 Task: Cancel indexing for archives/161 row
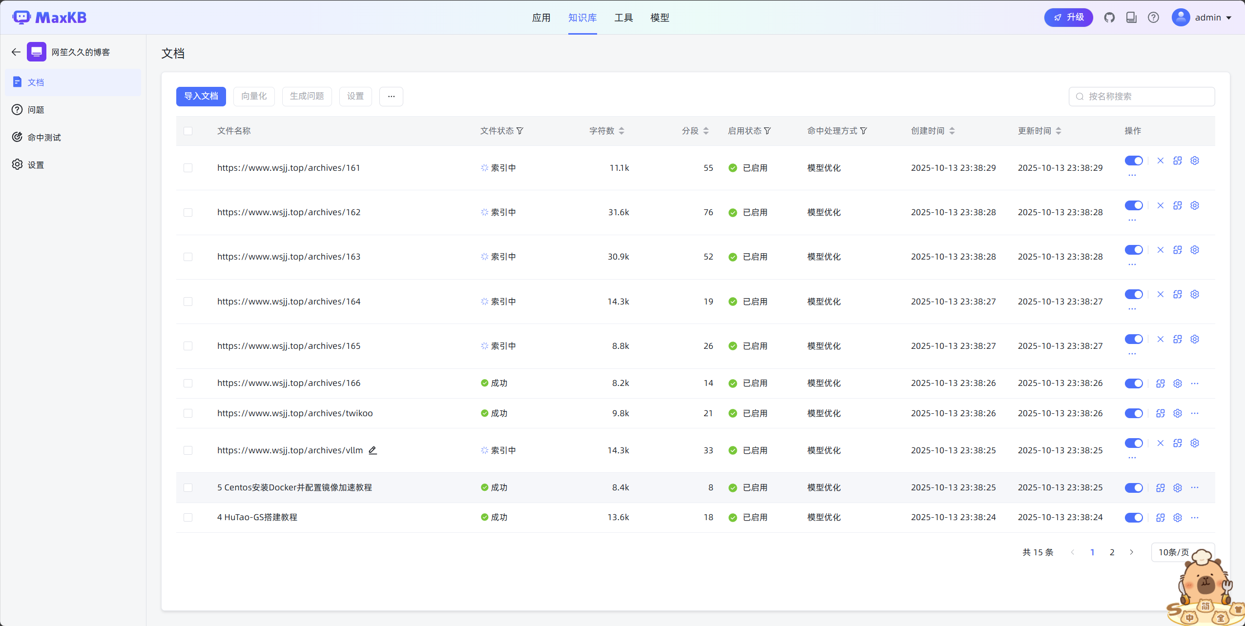point(1161,161)
